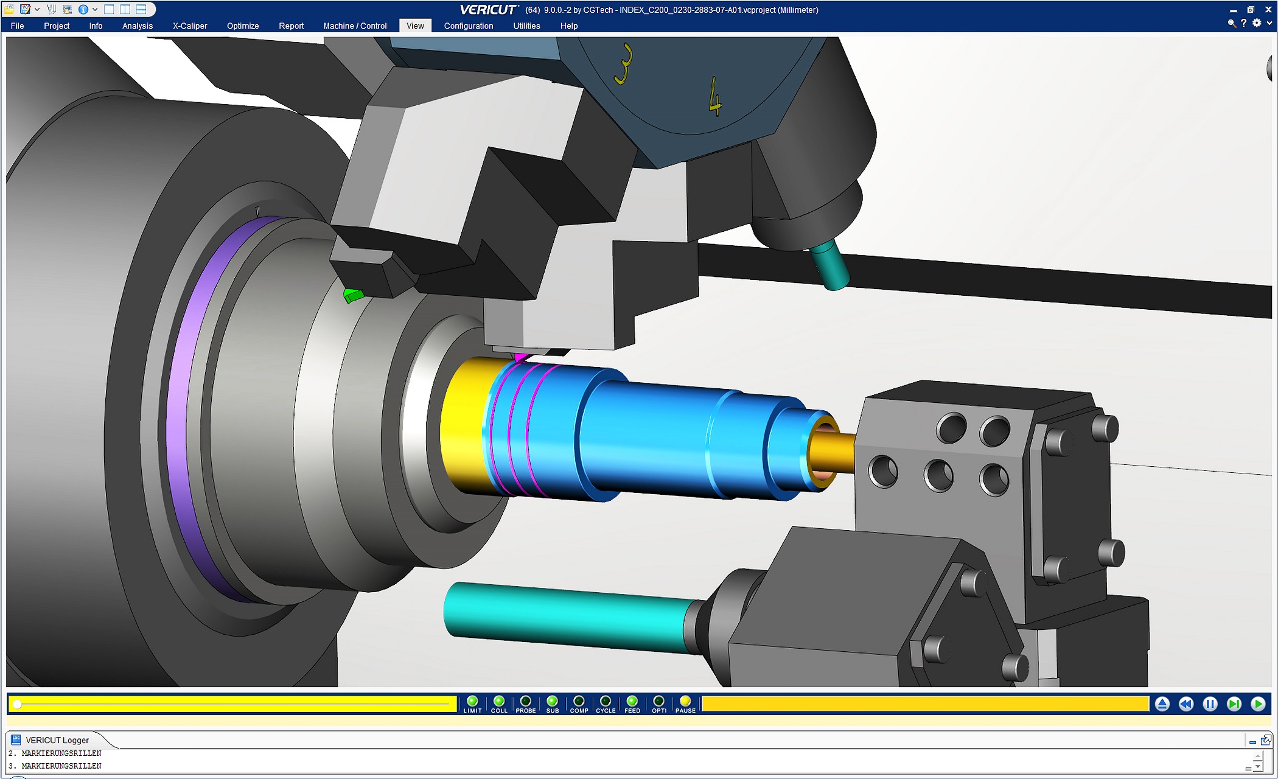Undock the VERICUT Logger panel
Image resolution: width=1278 pixels, height=779 pixels.
pyautogui.click(x=1266, y=740)
